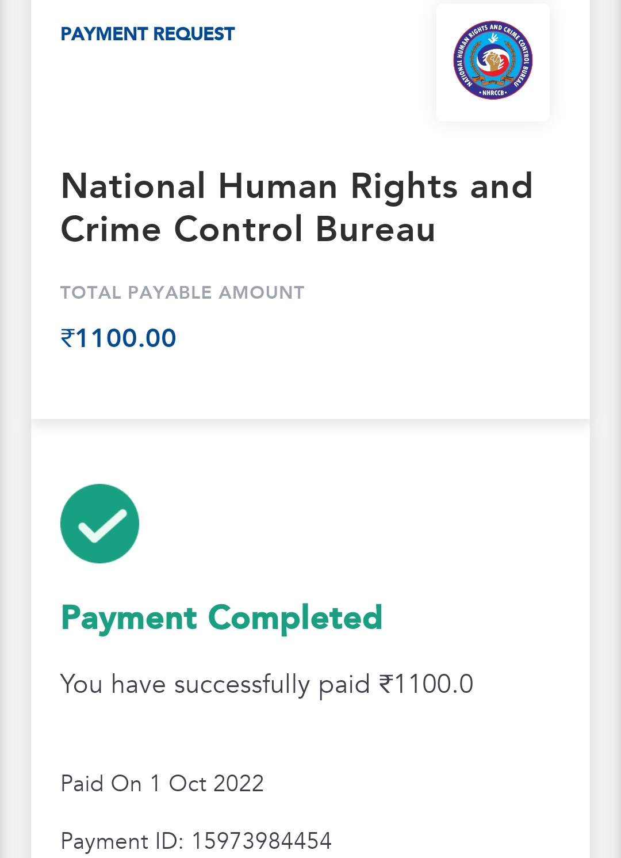Tap the ₹1100.0 amount in the success message

click(x=426, y=684)
